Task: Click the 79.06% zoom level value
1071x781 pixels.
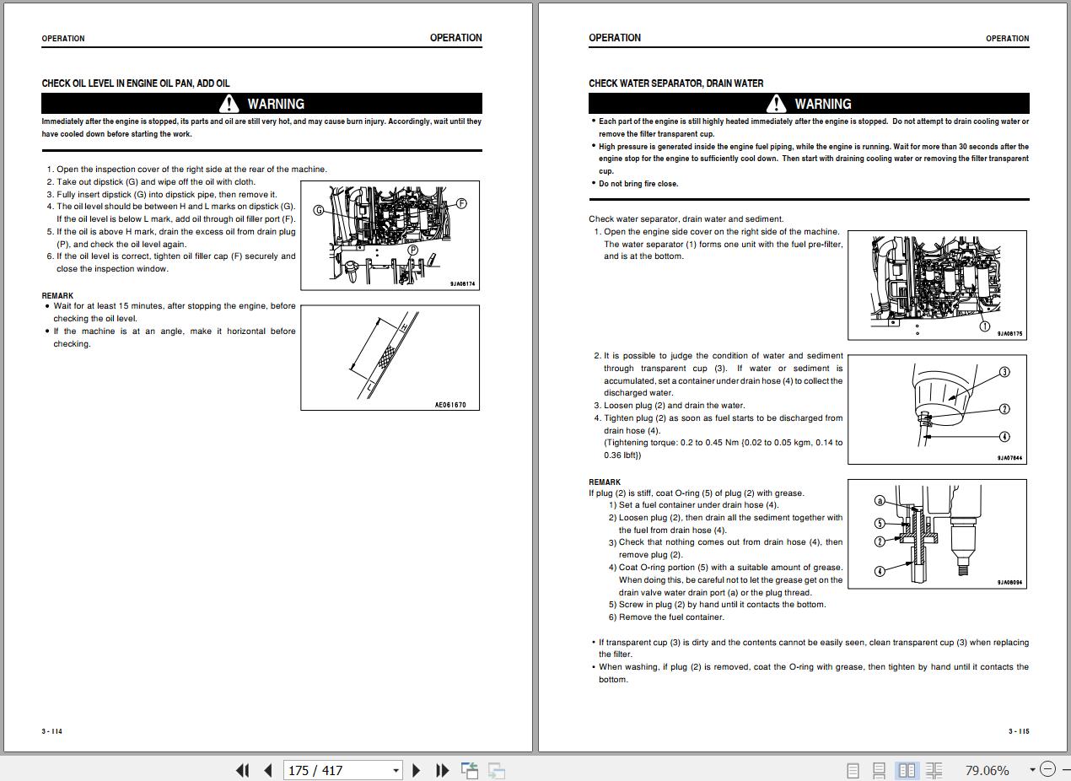Action: (987, 770)
